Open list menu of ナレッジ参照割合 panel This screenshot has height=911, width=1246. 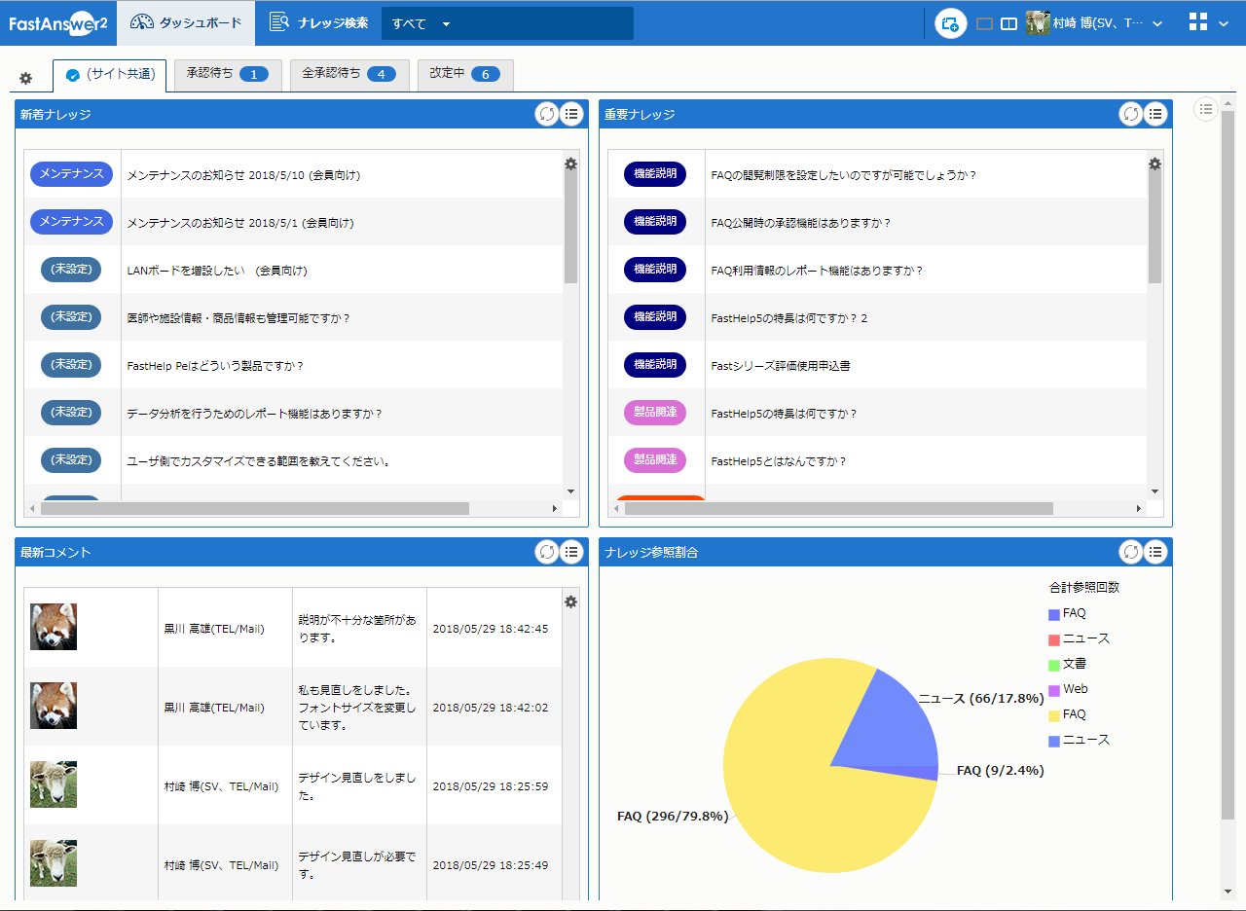coord(1155,552)
